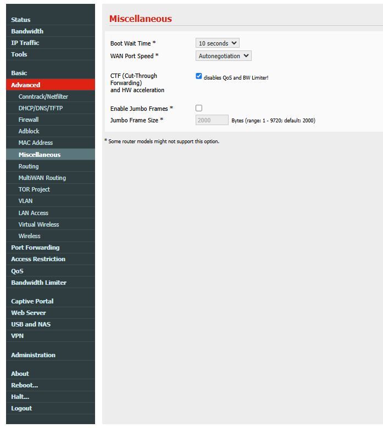This screenshot has width=383, height=428.
Task: Collapse the Advanced menu section
Action: tap(51, 85)
